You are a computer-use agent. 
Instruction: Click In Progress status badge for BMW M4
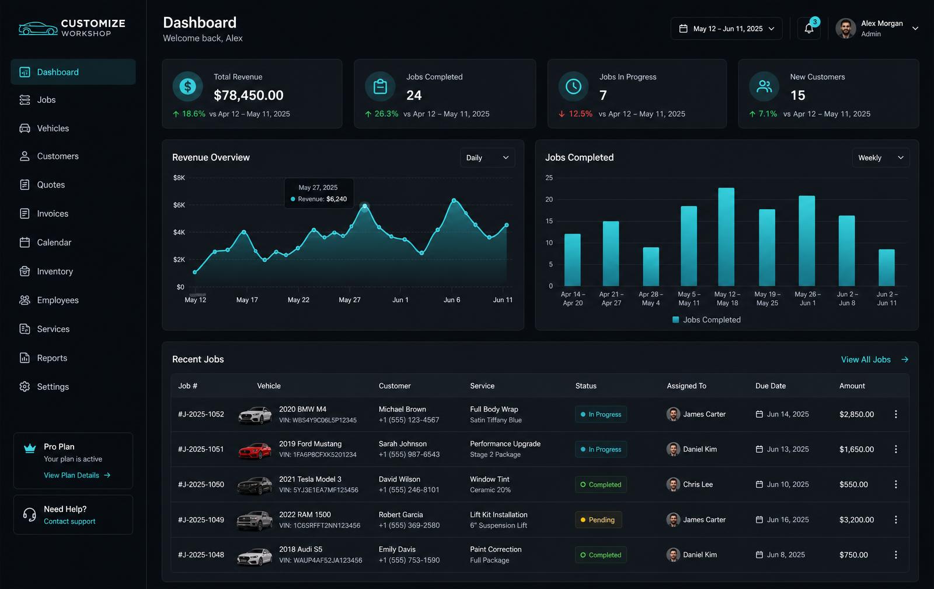pyautogui.click(x=601, y=414)
